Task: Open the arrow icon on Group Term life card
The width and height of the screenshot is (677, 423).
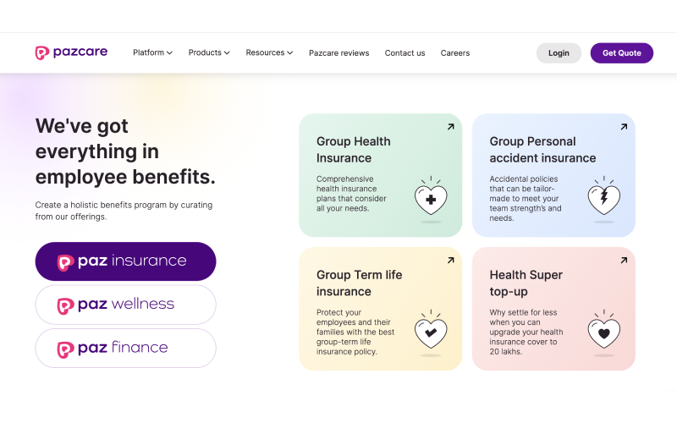Action: click(451, 261)
